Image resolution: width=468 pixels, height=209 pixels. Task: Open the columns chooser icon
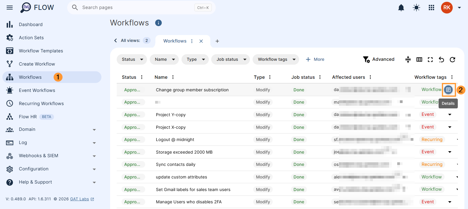[419, 59]
